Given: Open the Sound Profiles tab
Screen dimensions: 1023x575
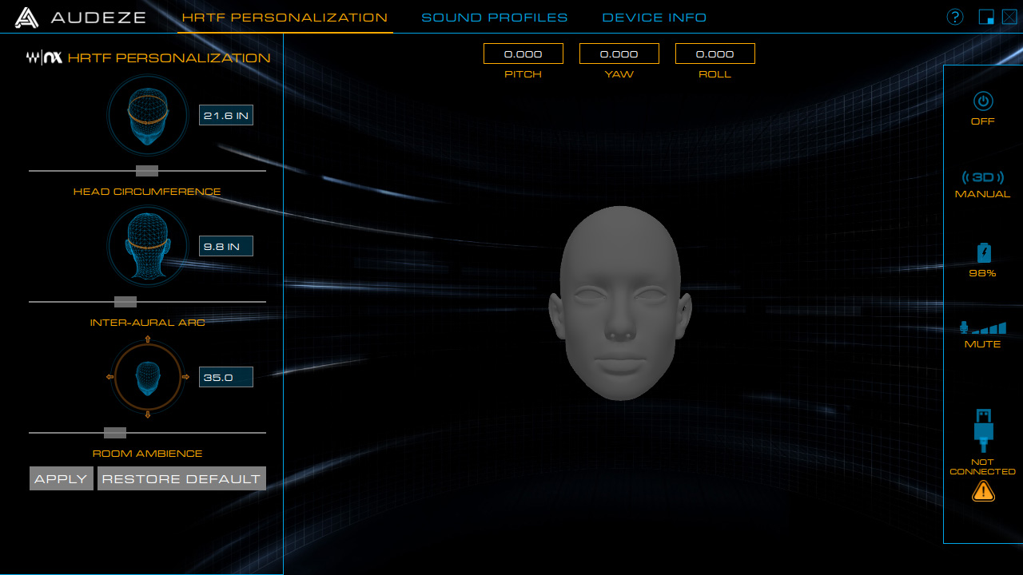Looking at the screenshot, I should 495,18.
